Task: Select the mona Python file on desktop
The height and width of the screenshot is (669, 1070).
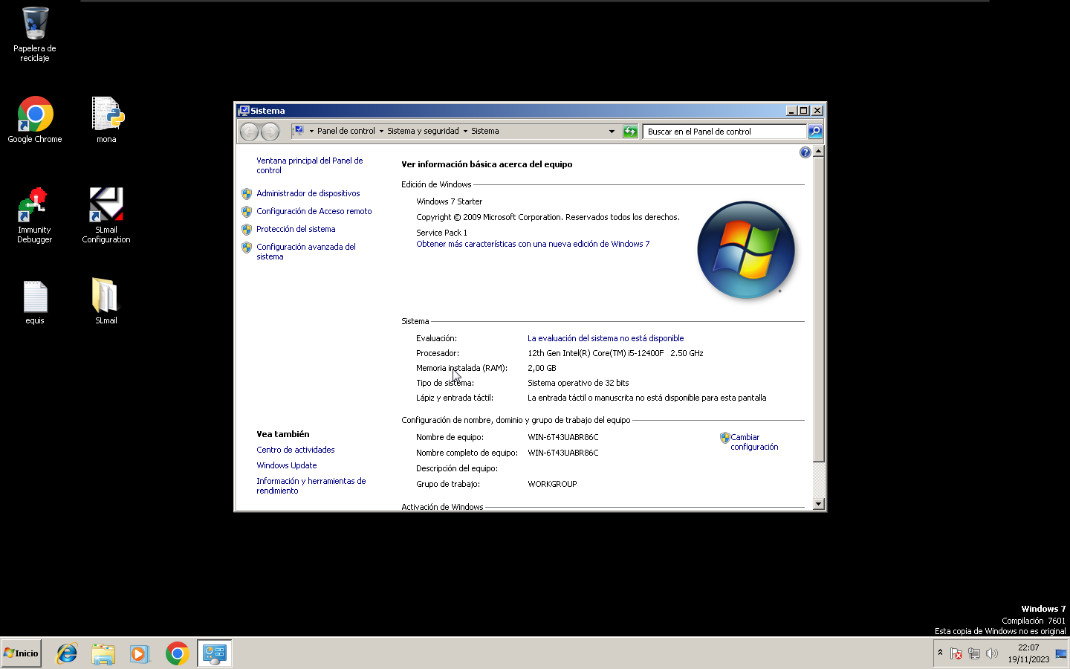Action: pos(106,119)
